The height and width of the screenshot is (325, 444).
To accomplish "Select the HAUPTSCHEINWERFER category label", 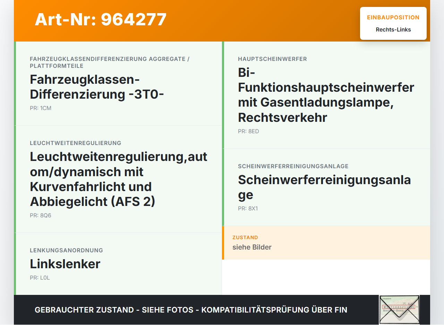I will tap(272, 59).
